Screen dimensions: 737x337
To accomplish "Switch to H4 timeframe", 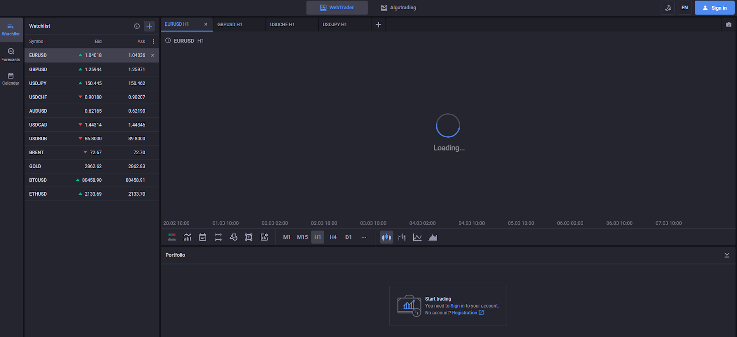I will 333,237.
